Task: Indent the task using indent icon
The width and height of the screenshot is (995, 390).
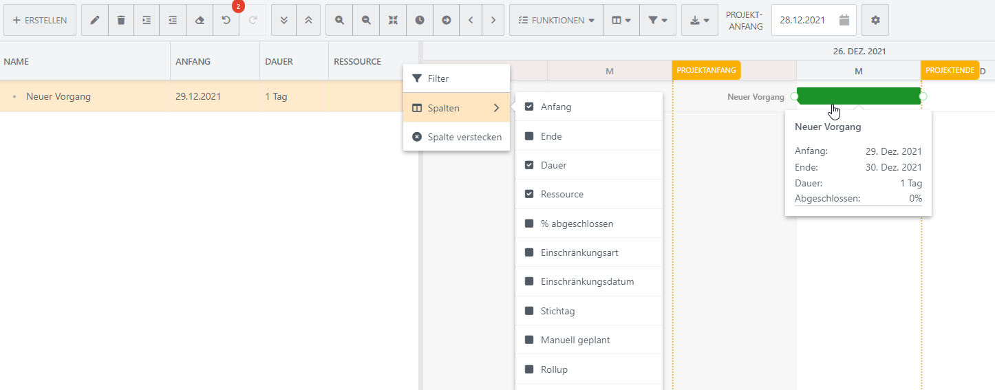Action: (147, 20)
